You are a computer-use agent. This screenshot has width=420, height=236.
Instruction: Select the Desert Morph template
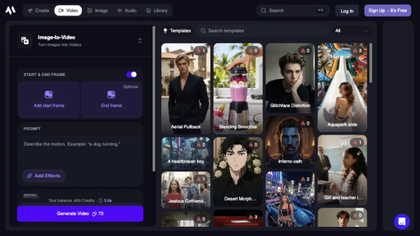coord(238,172)
